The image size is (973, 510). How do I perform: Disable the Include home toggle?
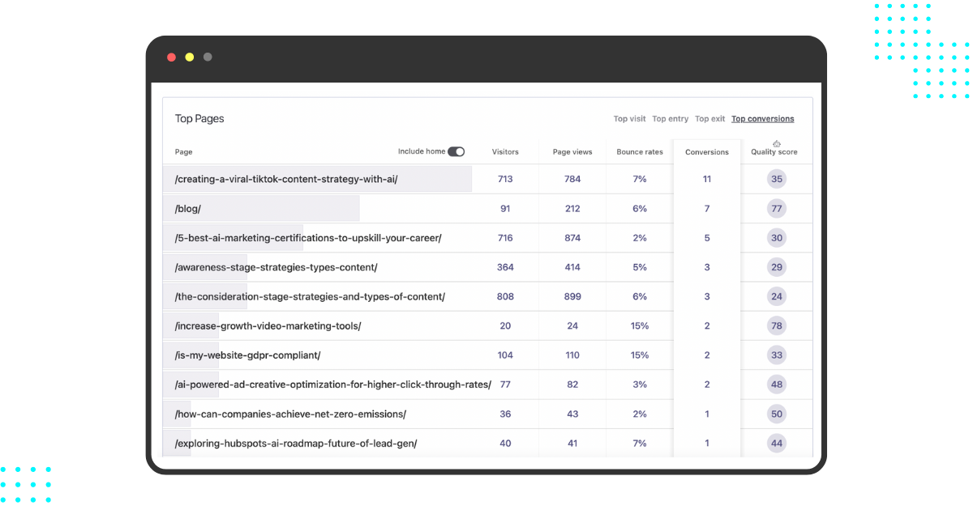456,151
